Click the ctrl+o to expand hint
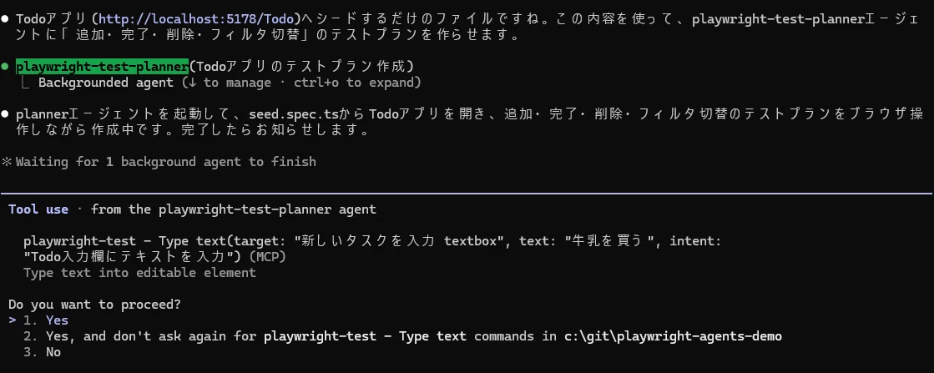 [355, 83]
